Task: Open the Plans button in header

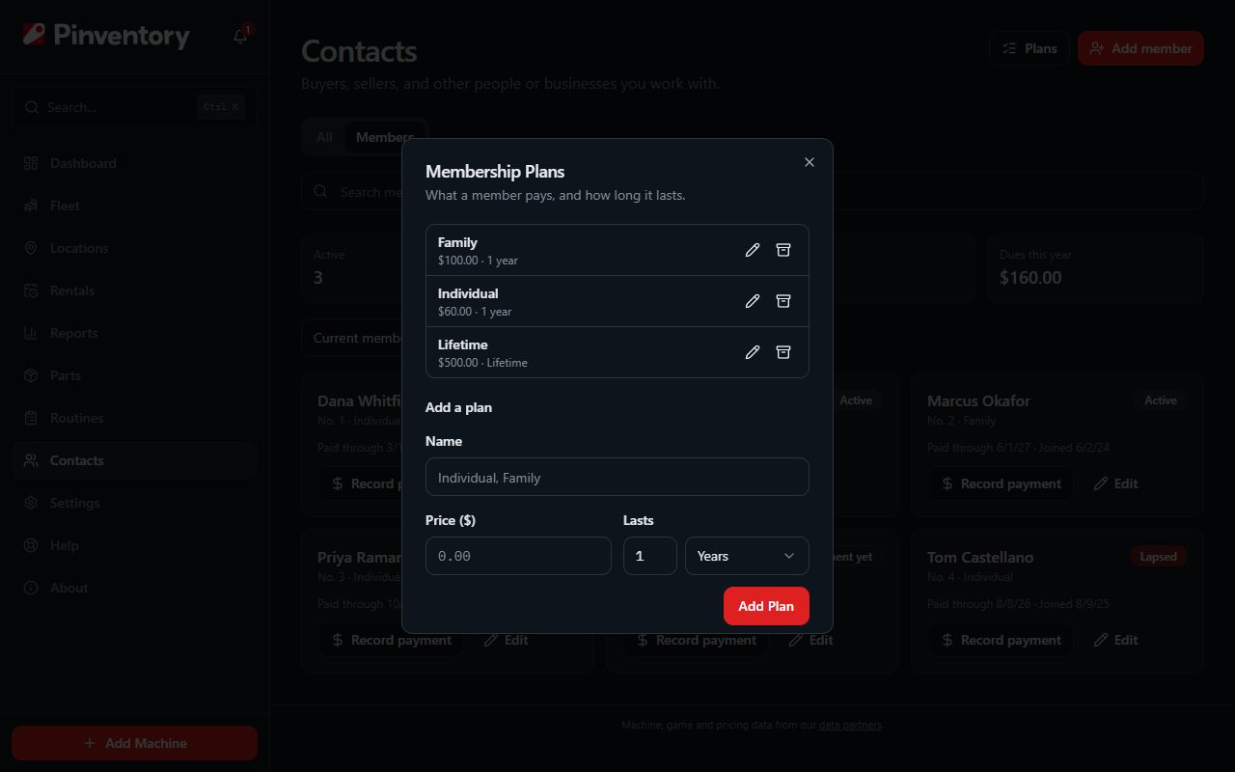Action: pos(1029,48)
